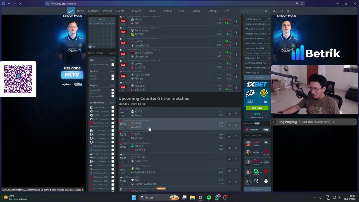Check FERJEE In House tournament filter
This screenshot has width=359, height=202.
[113, 115]
